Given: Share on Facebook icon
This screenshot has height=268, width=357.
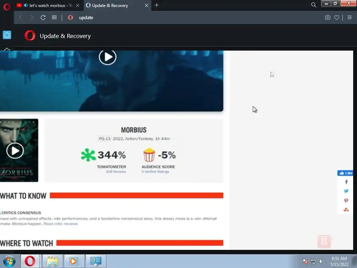Looking at the screenshot, I should 346,182.
